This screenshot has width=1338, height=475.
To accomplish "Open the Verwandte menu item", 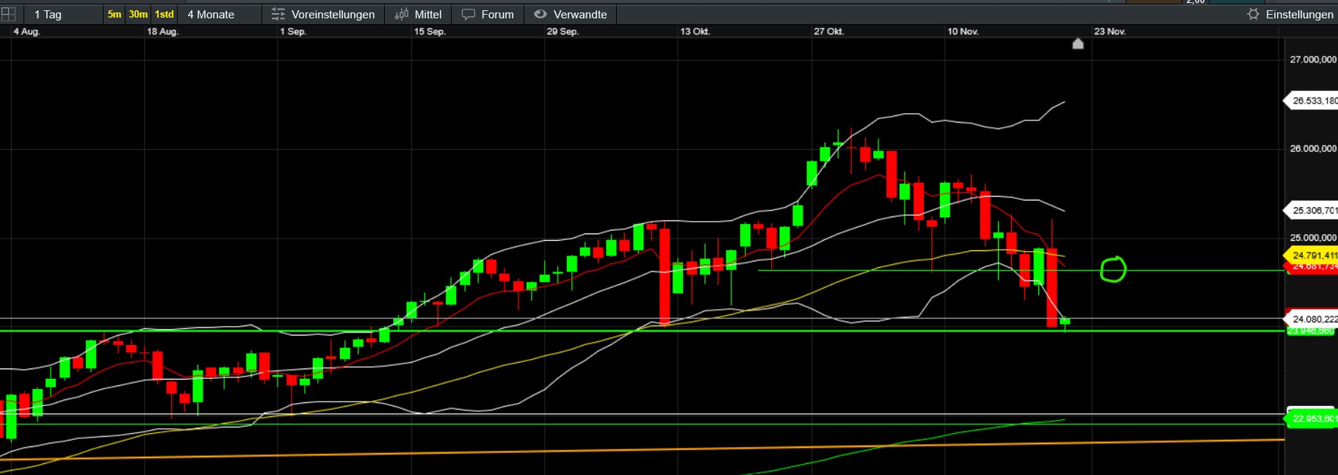I will (579, 15).
